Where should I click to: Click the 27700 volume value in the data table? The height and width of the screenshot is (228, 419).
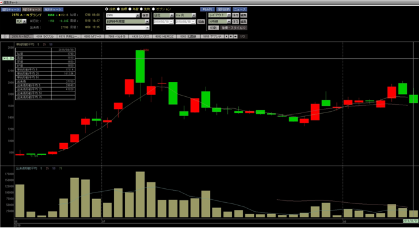pyautogui.click(x=71, y=82)
